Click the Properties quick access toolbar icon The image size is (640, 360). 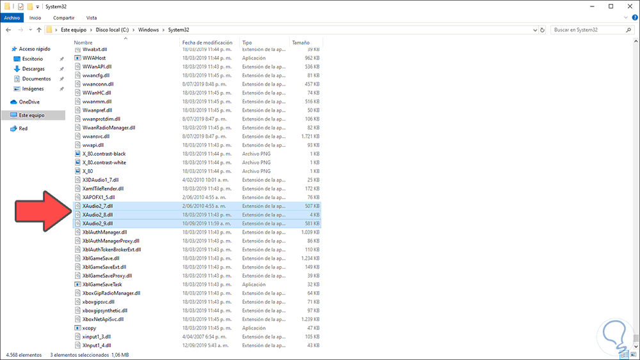(x=20, y=6)
